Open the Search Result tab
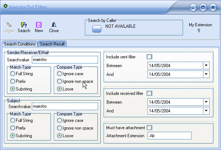 tap(52, 44)
